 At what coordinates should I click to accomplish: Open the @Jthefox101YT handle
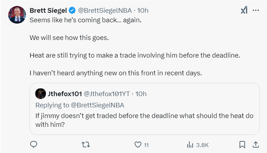(x=107, y=94)
